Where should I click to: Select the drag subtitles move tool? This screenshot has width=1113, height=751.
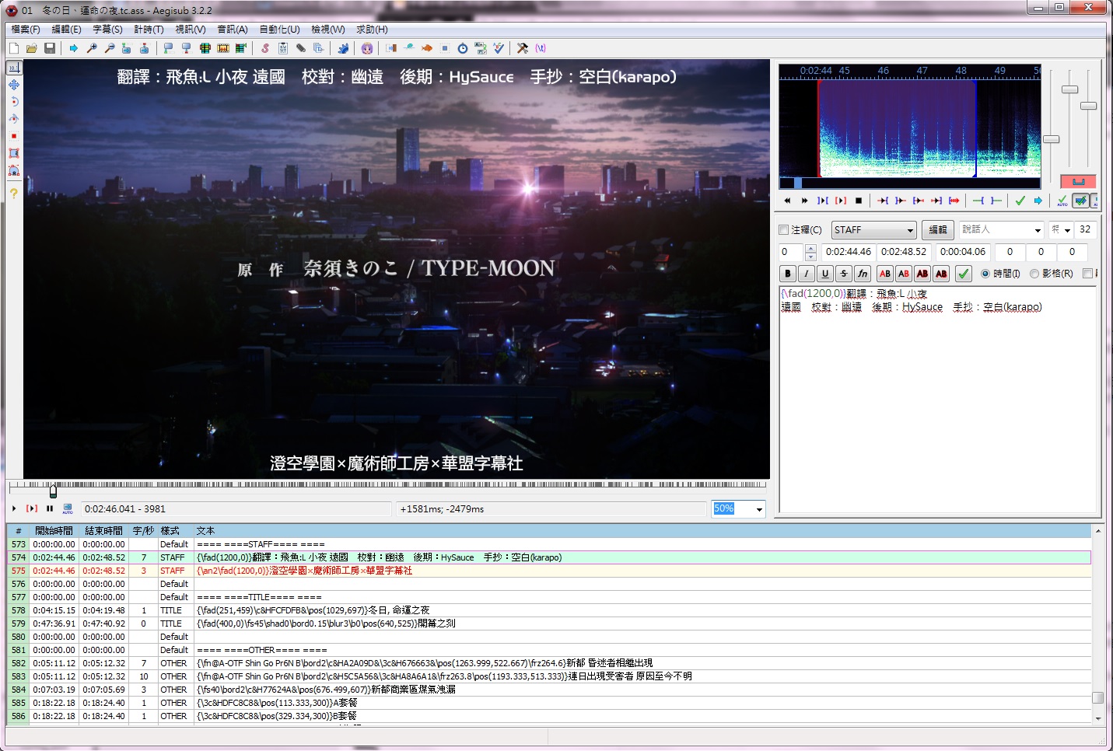coord(14,85)
